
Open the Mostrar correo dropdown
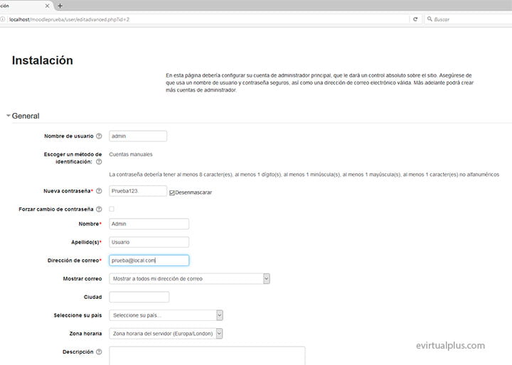(189, 279)
